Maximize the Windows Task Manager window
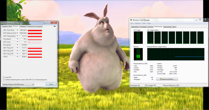The image size is (209, 110). tap(200, 20)
